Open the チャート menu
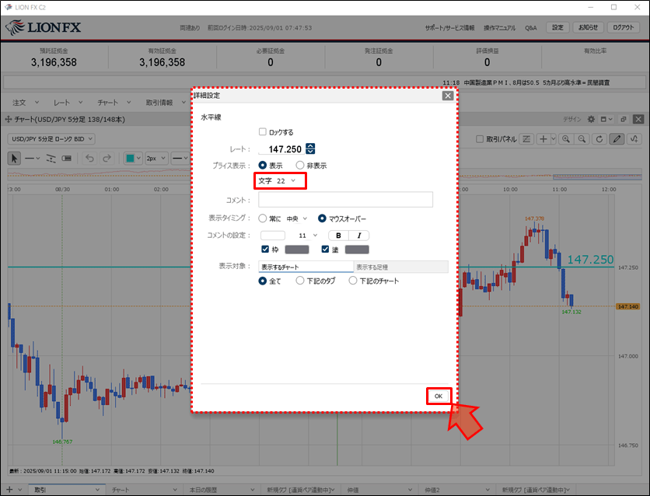This screenshot has width=650, height=496. point(114,103)
